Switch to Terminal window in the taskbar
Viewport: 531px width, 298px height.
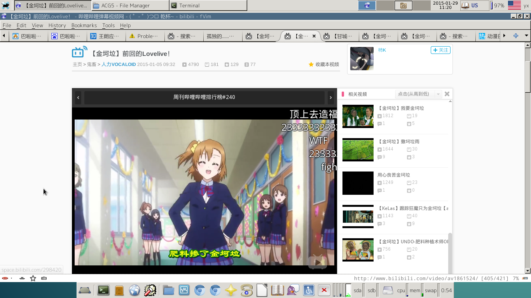click(208, 5)
